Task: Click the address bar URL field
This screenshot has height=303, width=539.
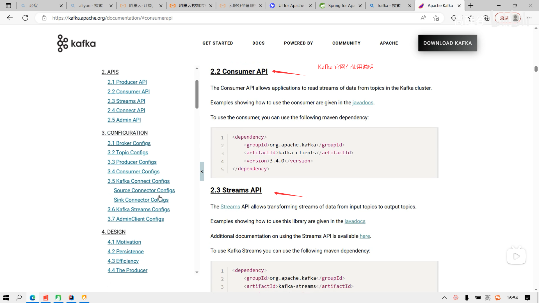Action: (x=225, y=18)
